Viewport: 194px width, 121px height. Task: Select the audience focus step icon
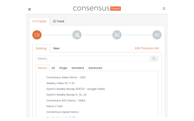pos(117,35)
